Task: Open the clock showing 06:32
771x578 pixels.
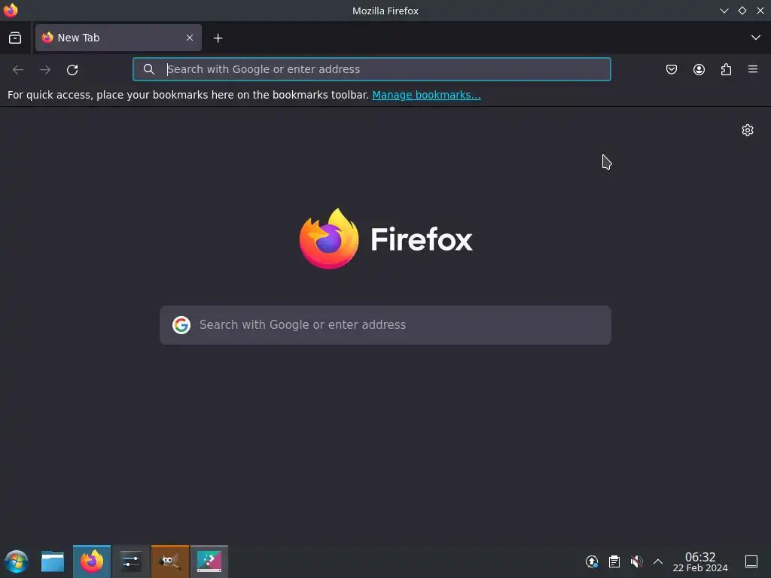Action: 700,561
